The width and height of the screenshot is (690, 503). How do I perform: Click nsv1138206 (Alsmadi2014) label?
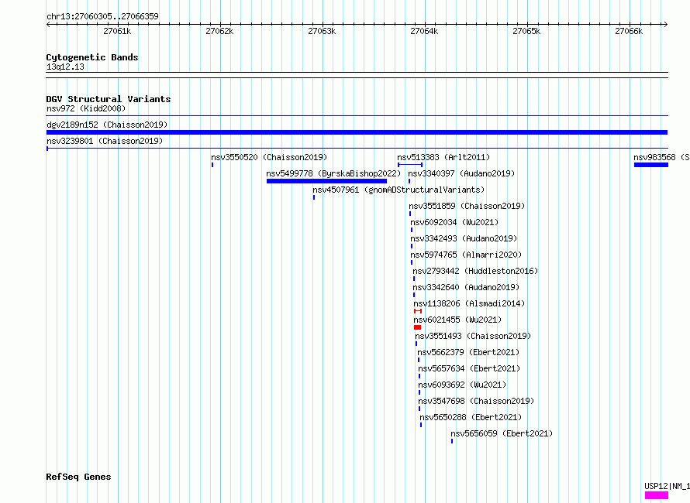coord(469,303)
